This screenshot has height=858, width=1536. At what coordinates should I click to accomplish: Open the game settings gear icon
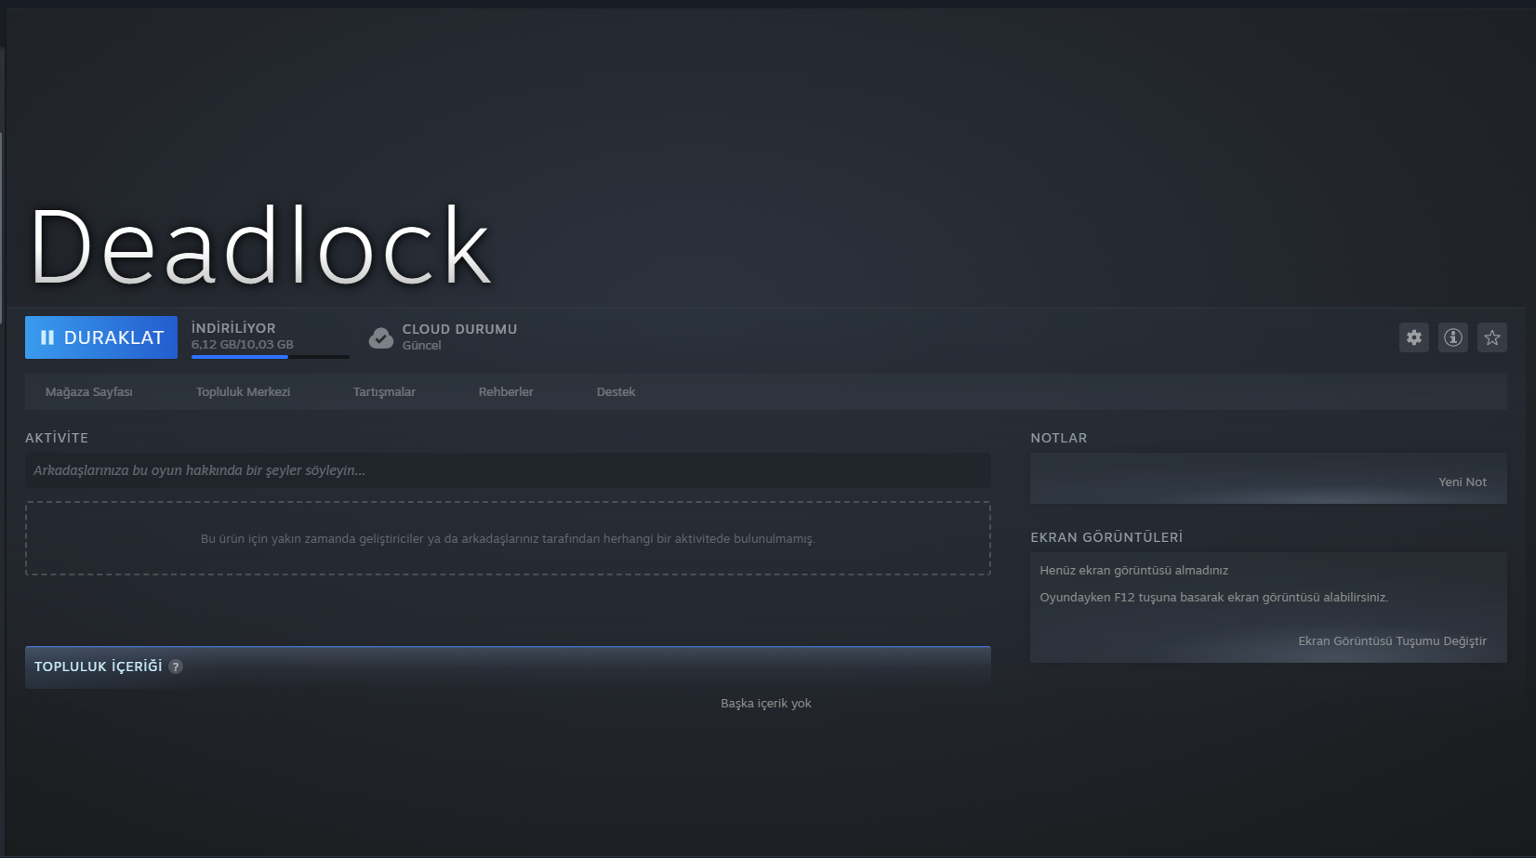[1414, 337]
